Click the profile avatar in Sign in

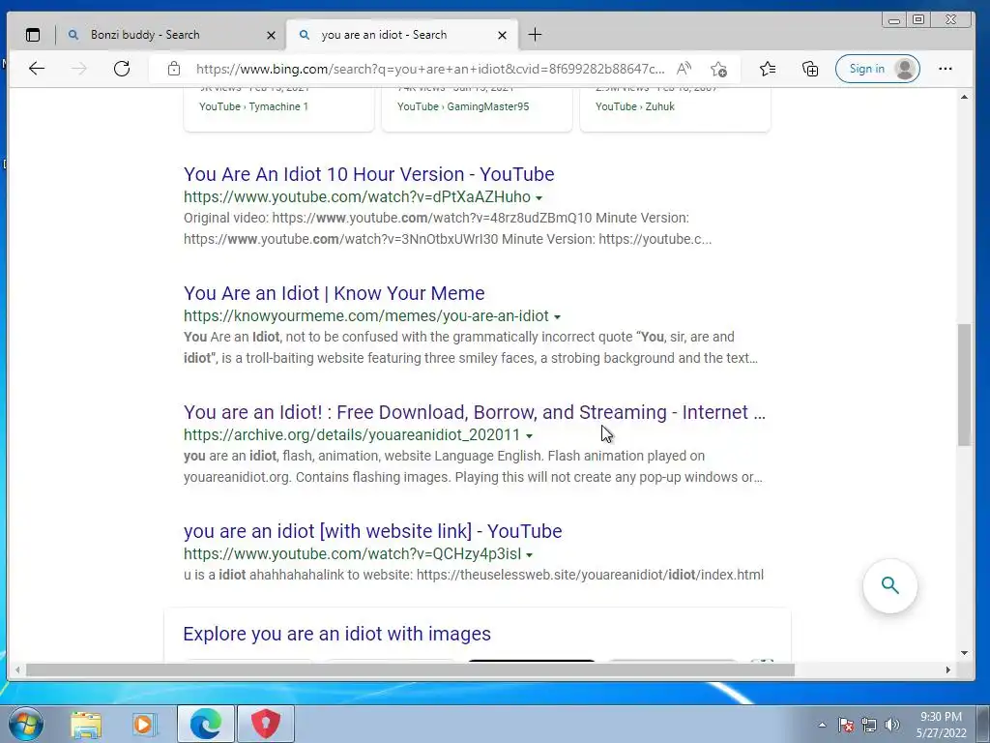click(x=905, y=69)
